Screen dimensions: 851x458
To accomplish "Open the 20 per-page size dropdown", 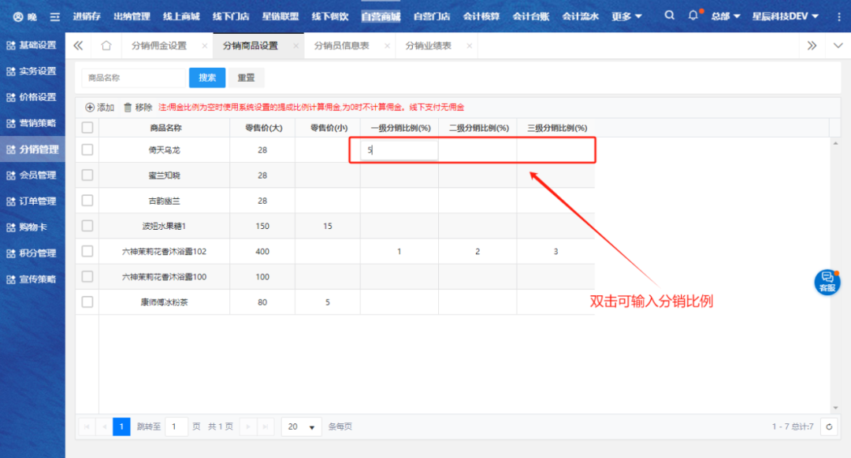I will pos(302,427).
